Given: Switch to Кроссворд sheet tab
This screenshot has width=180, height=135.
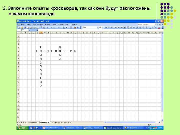Looking at the screenshot, I should click(45, 122).
